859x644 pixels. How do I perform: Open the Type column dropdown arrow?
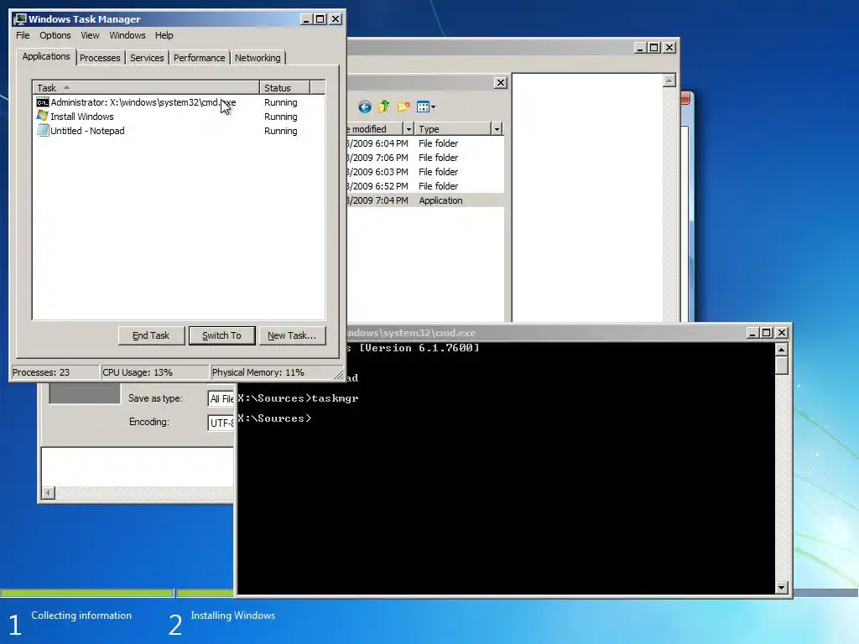click(x=497, y=129)
